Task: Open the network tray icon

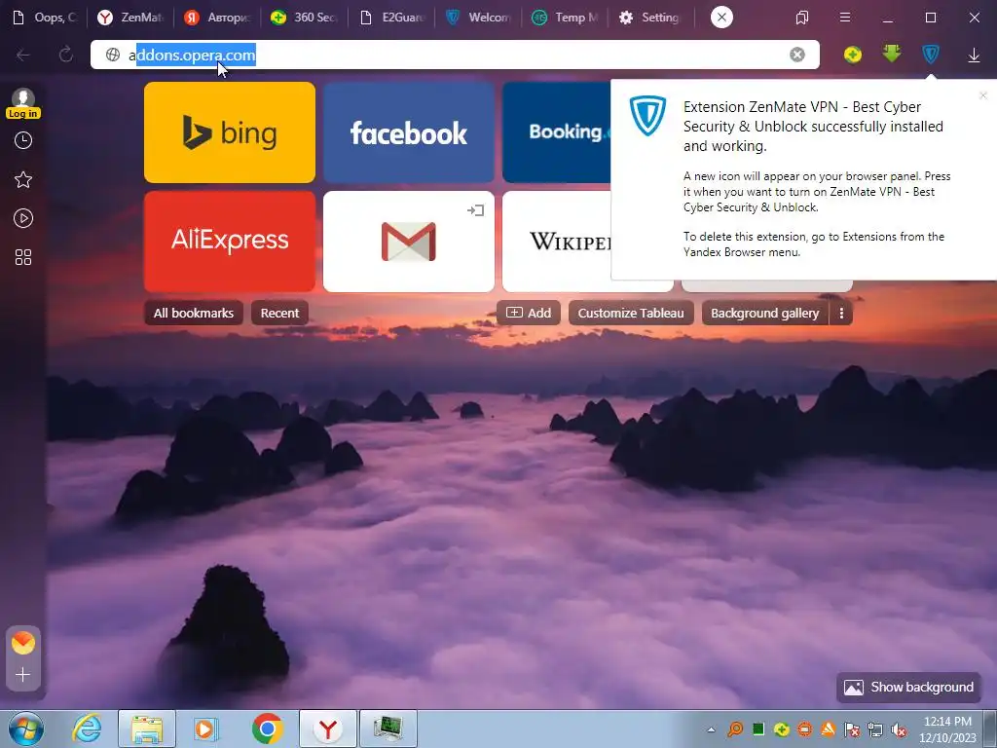Action: coord(875,729)
